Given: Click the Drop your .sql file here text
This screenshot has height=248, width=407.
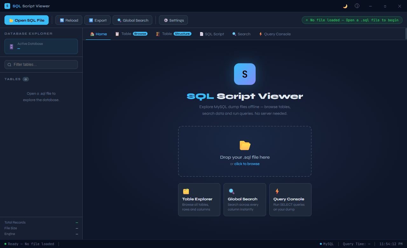Looking at the screenshot, I should pyautogui.click(x=245, y=157).
